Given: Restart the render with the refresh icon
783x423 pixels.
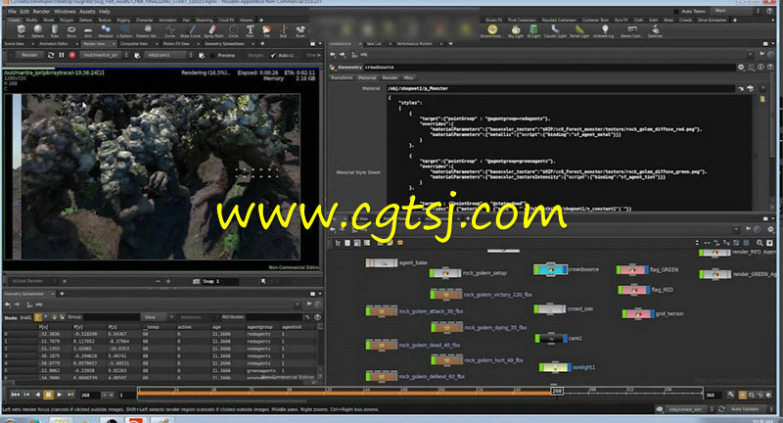Looking at the screenshot, I should coord(51,55).
